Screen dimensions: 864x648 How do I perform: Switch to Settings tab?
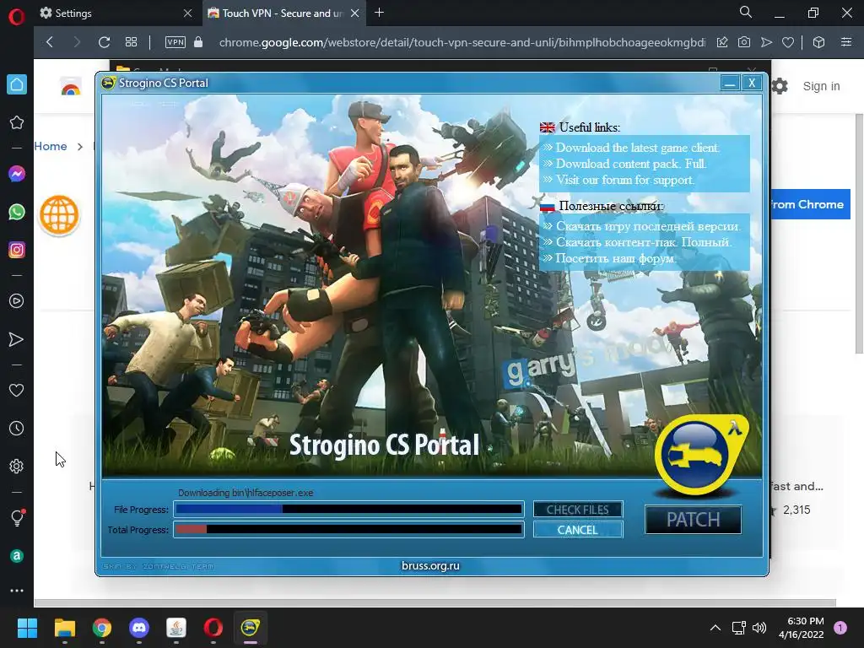coord(116,13)
